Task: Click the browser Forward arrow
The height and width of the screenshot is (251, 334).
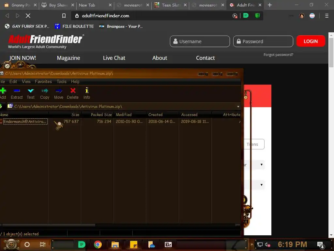Action: point(18,16)
